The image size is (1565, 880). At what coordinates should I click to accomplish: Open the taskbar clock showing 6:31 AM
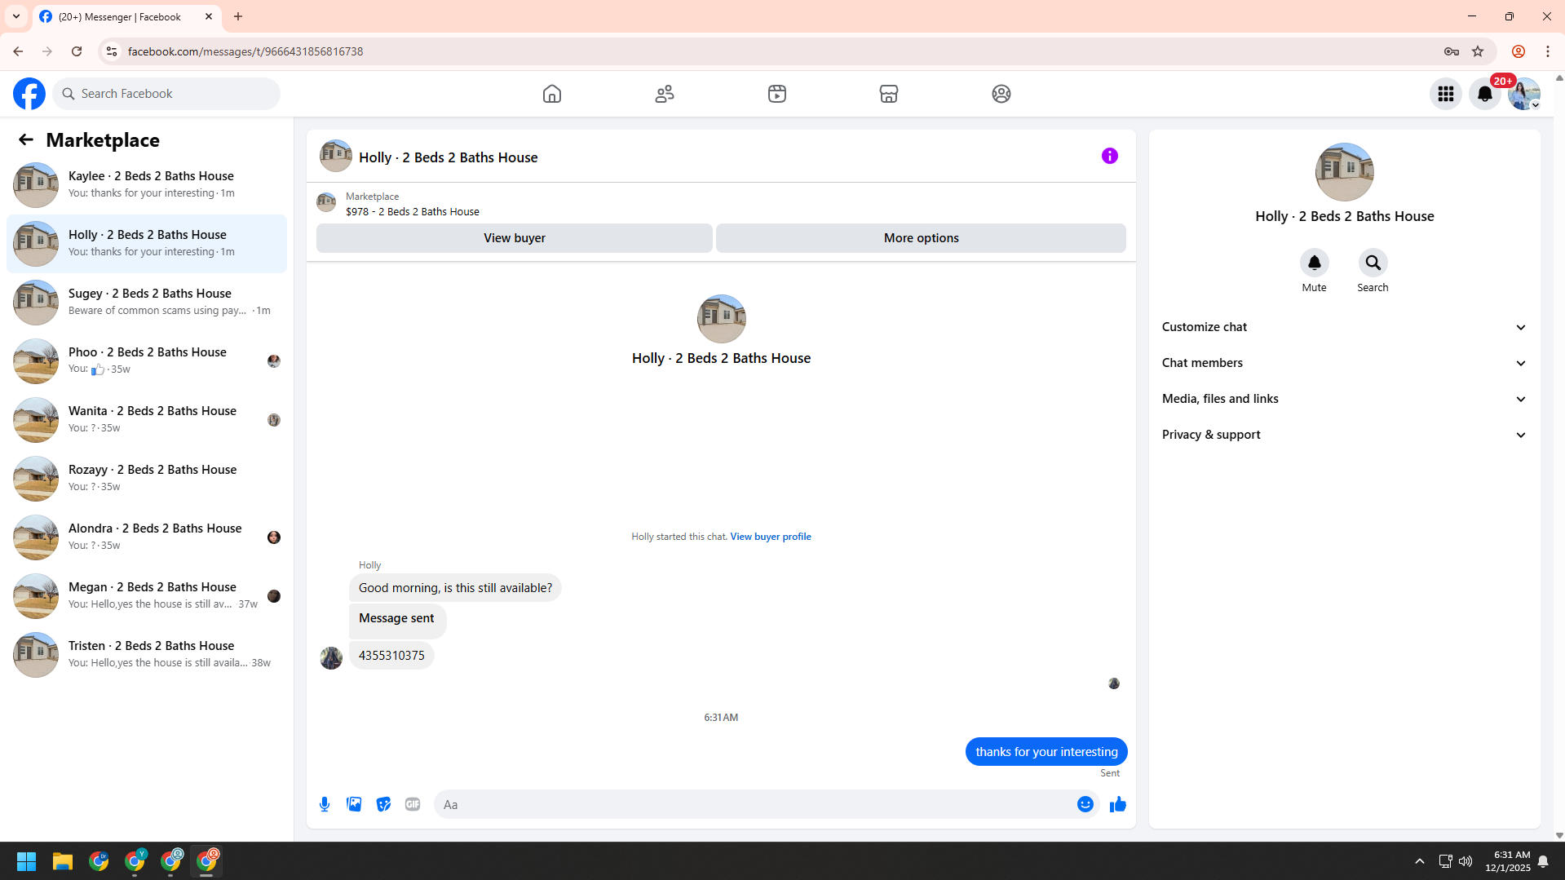click(x=1508, y=861)
